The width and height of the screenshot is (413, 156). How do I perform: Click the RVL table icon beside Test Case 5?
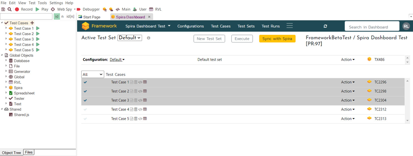pyautogui.click(x=145, y=118)
